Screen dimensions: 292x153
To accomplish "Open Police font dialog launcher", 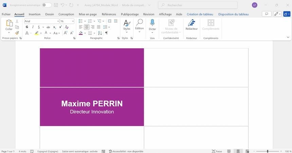I will point(74,38).
